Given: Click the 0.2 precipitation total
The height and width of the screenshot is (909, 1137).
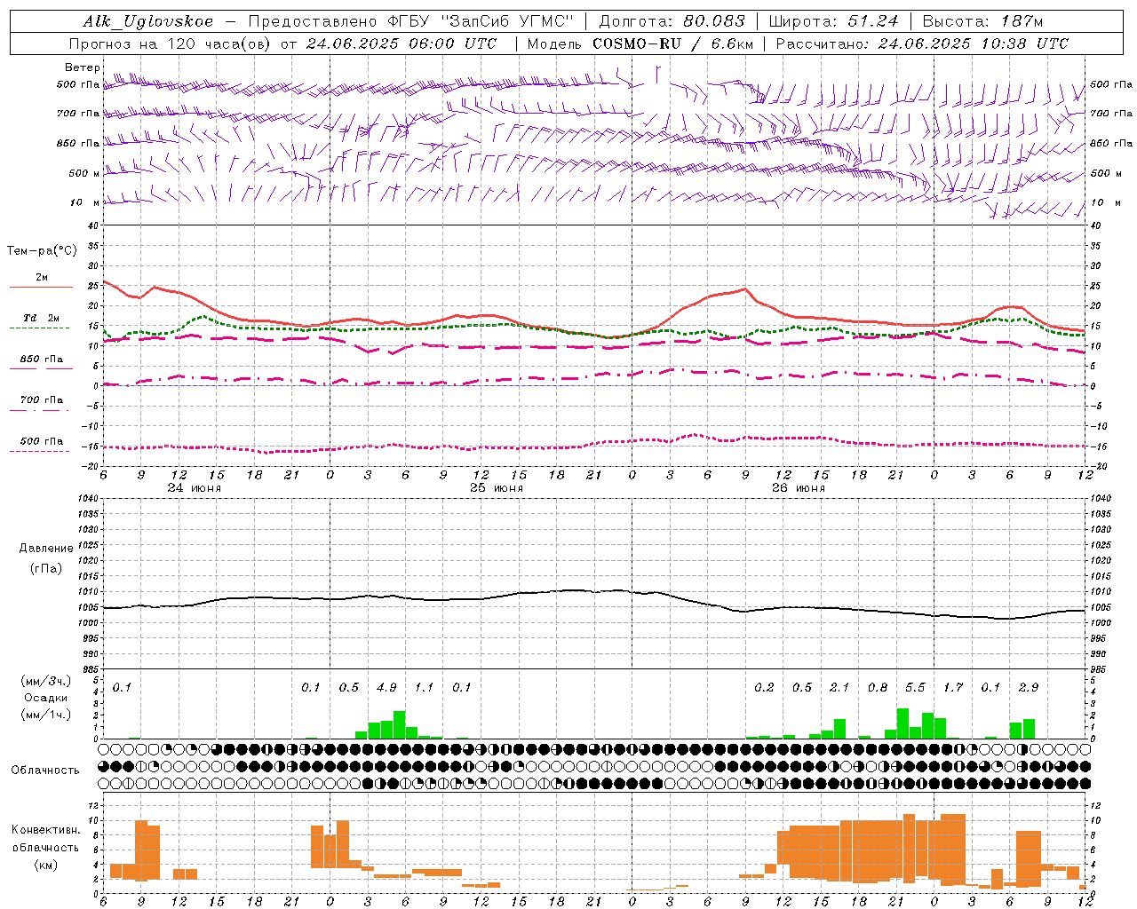Looking at the screenshot, I should tap(764, 687).
